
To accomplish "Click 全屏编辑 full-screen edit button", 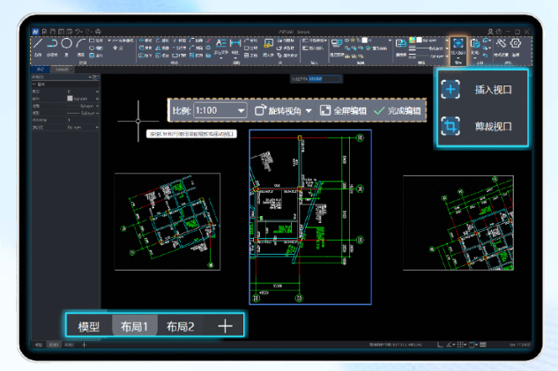I will click(343, 110).
